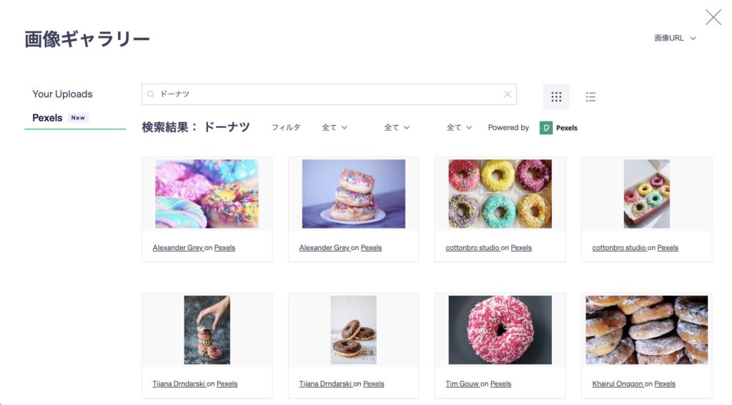Close the image gallery dialog
Viewport: 732px width, 405px height.
713,17
